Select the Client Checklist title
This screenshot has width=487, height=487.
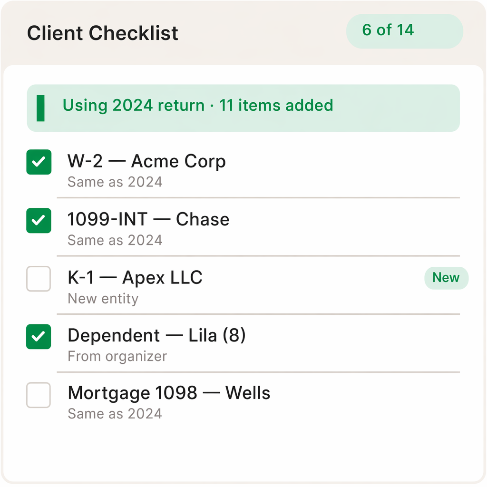[x=103, y=33]
